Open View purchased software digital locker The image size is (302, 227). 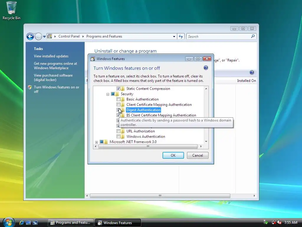pyautogui.click(x=53, y=77)
